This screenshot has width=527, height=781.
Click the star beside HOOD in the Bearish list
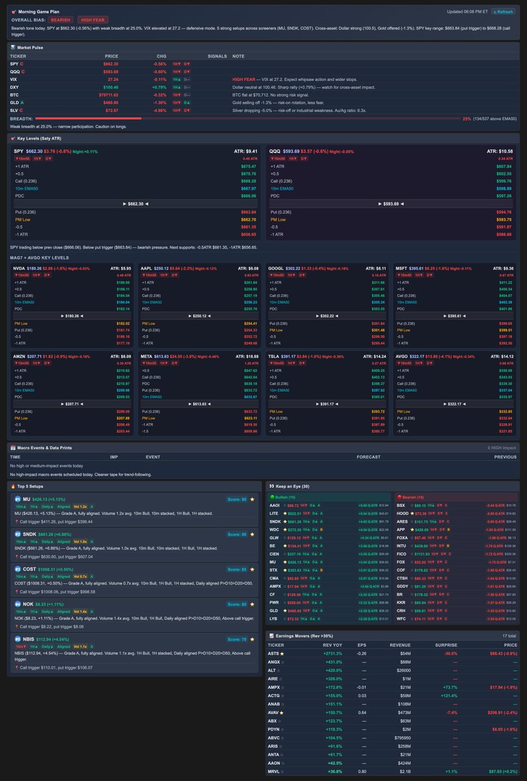coord(412,512)
